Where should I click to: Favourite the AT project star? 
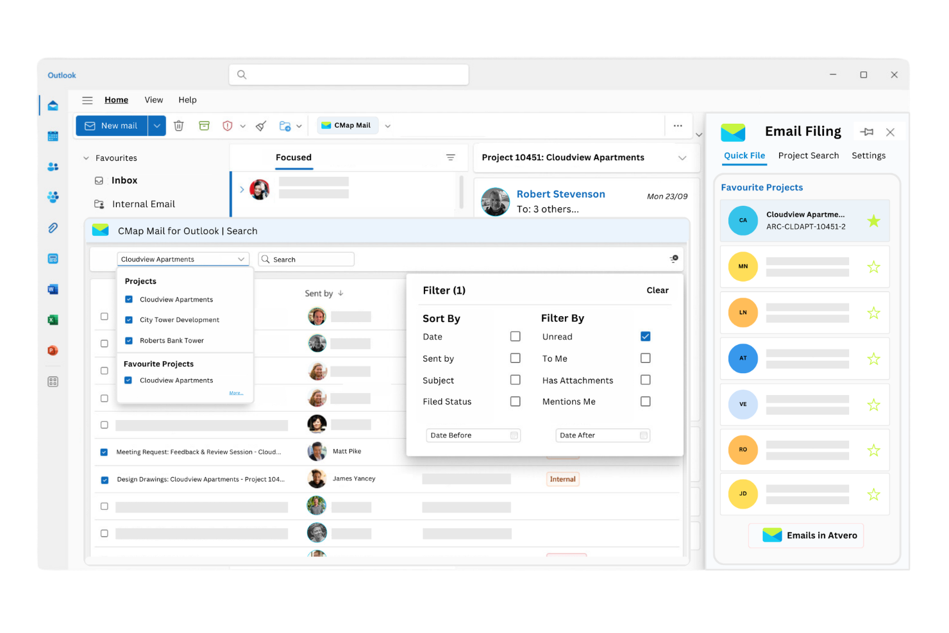coord(873,359)
